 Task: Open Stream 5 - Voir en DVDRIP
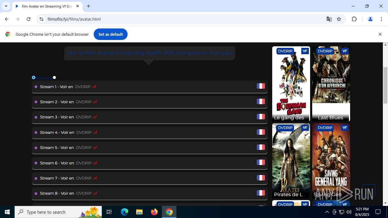click(149, 147)
